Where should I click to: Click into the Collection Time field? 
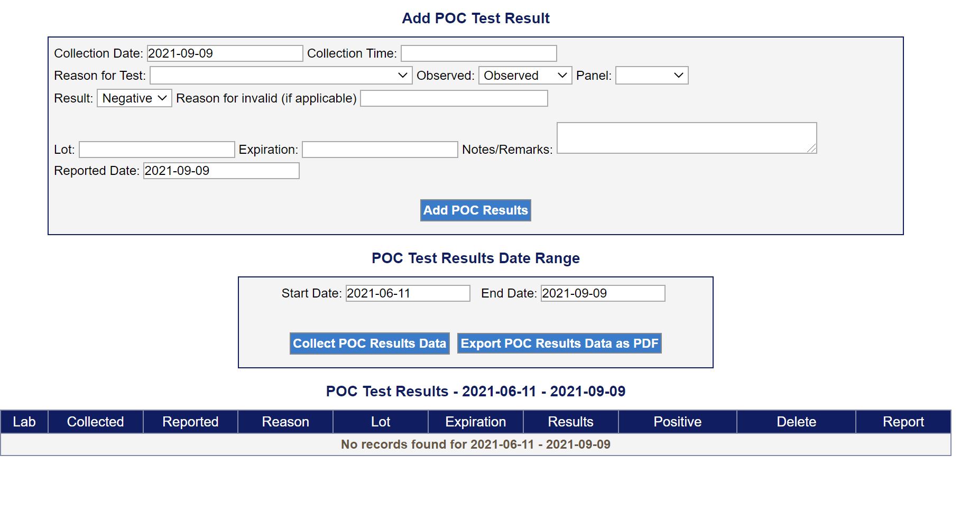[x=478, y=53]
